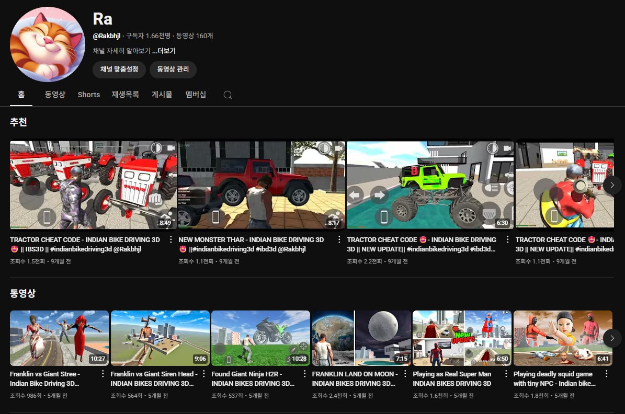Click the video count 동영상 160개

(195, 36)
